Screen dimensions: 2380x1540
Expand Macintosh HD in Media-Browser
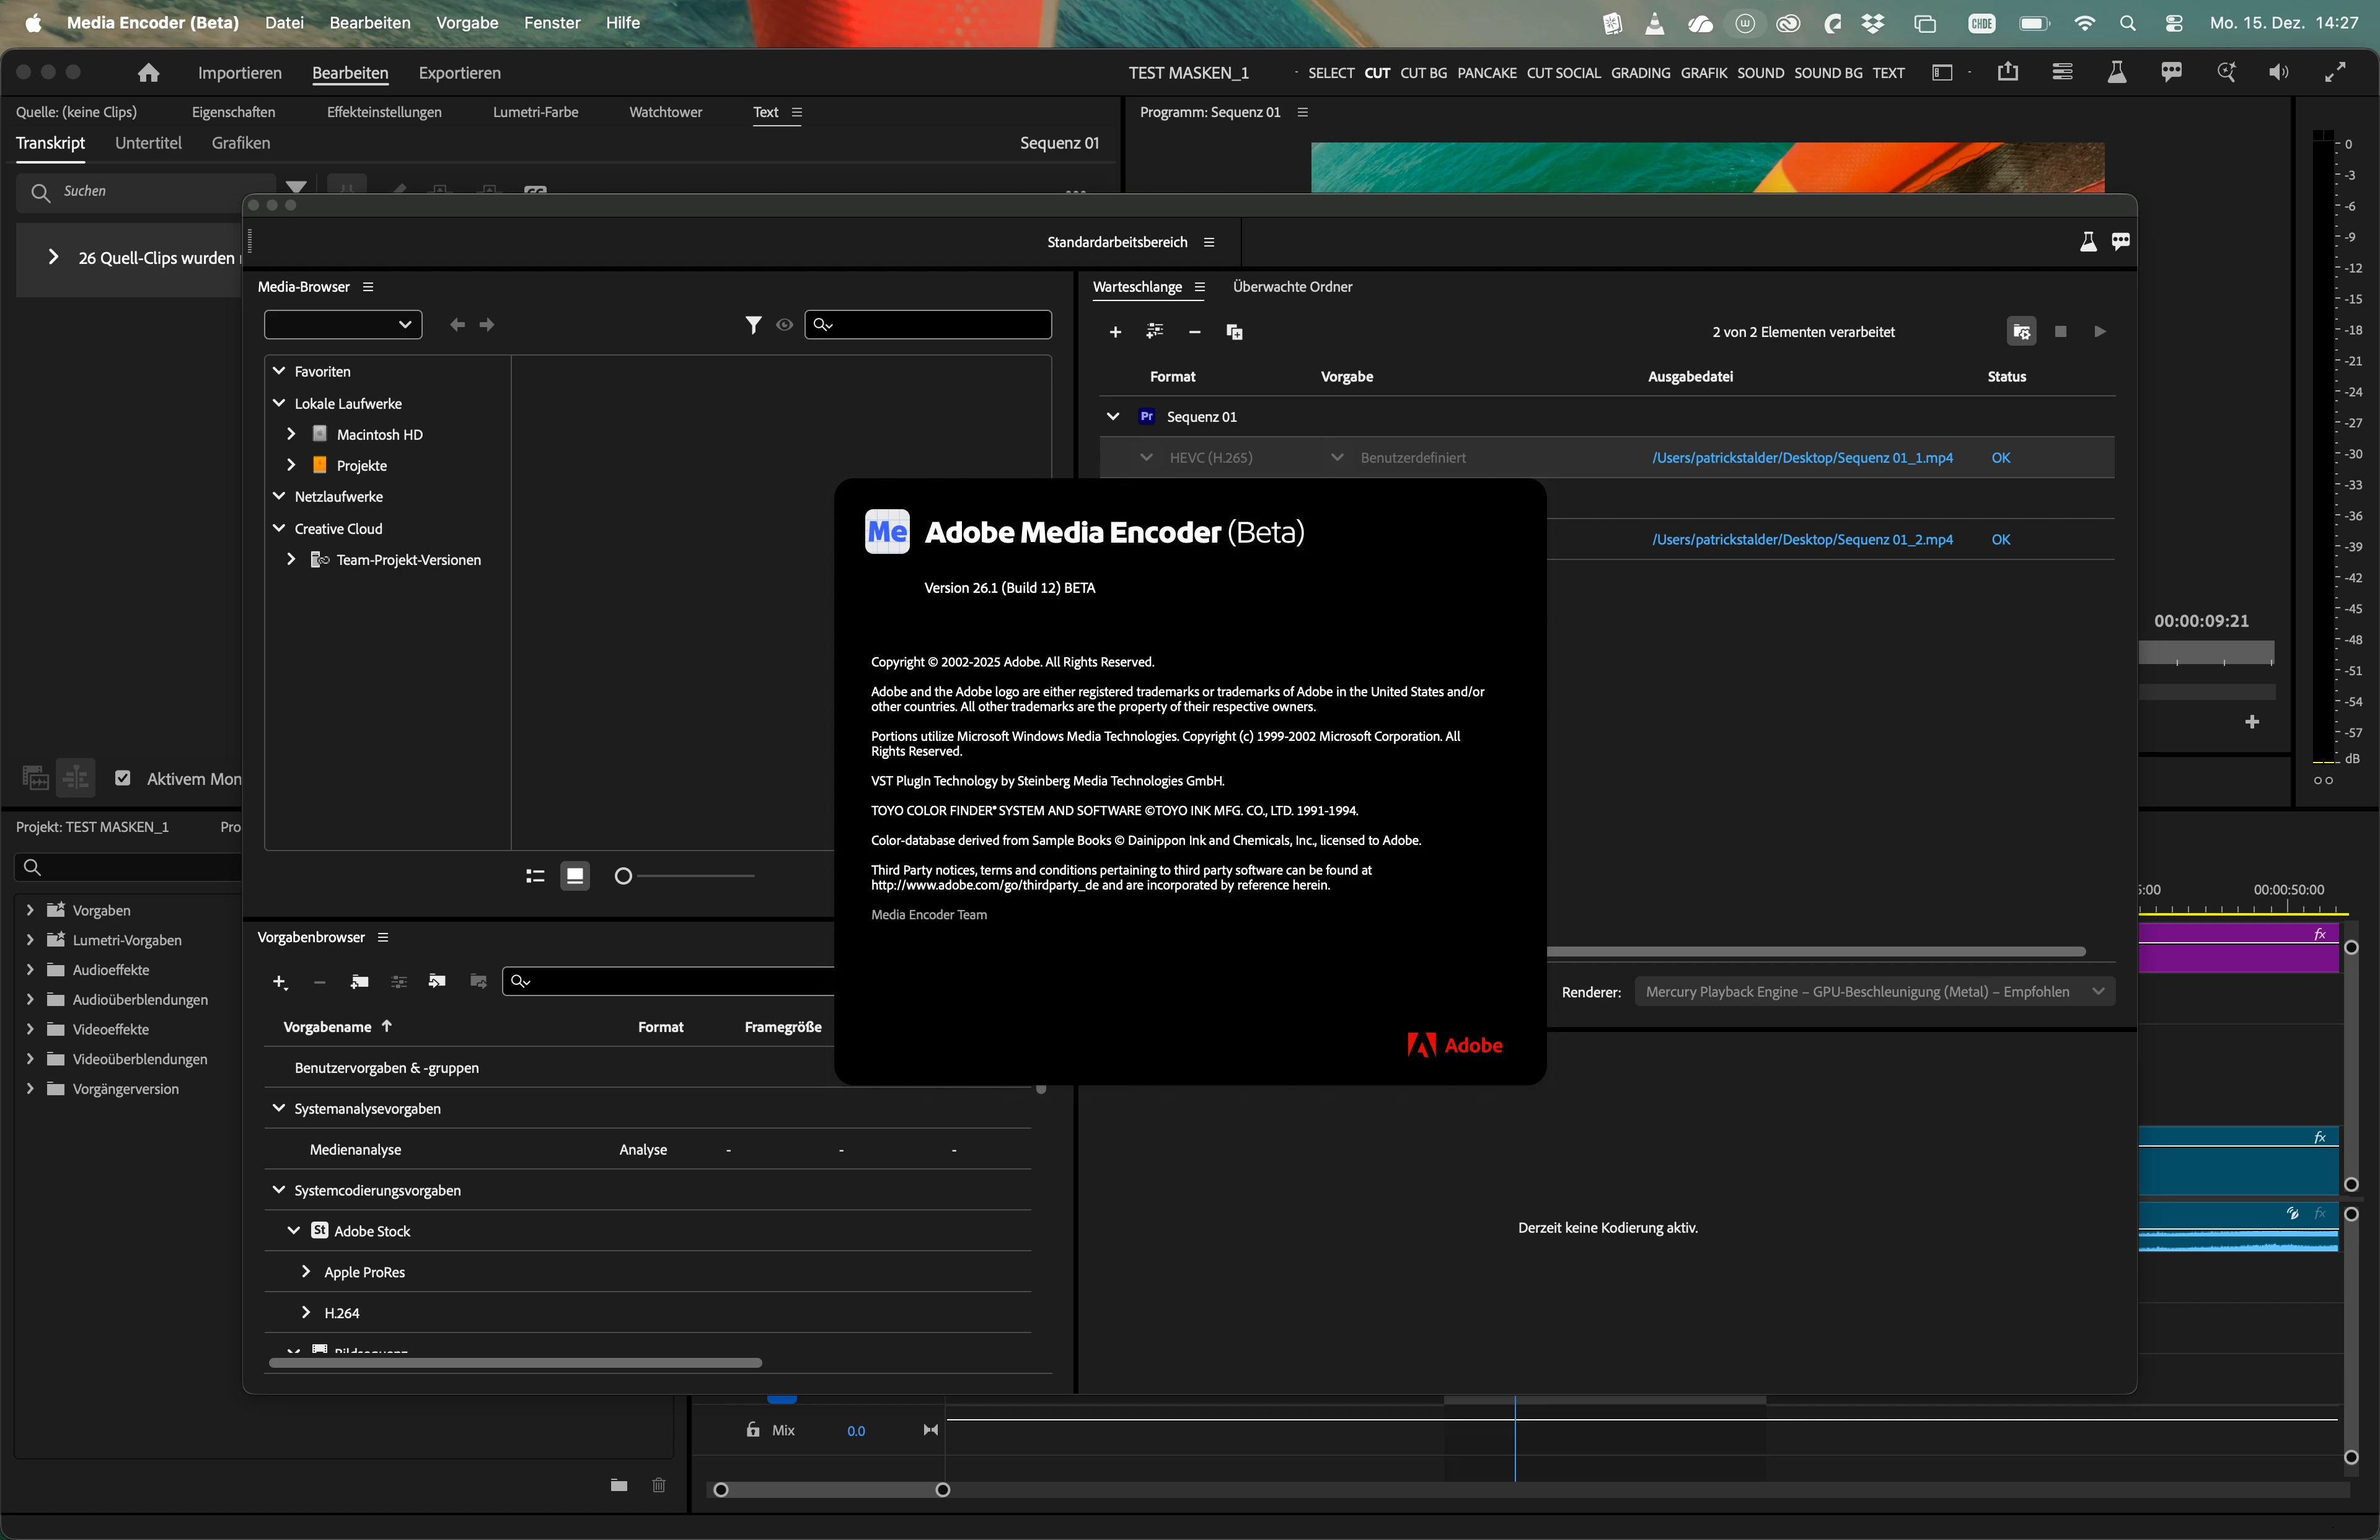coord(291,434)
